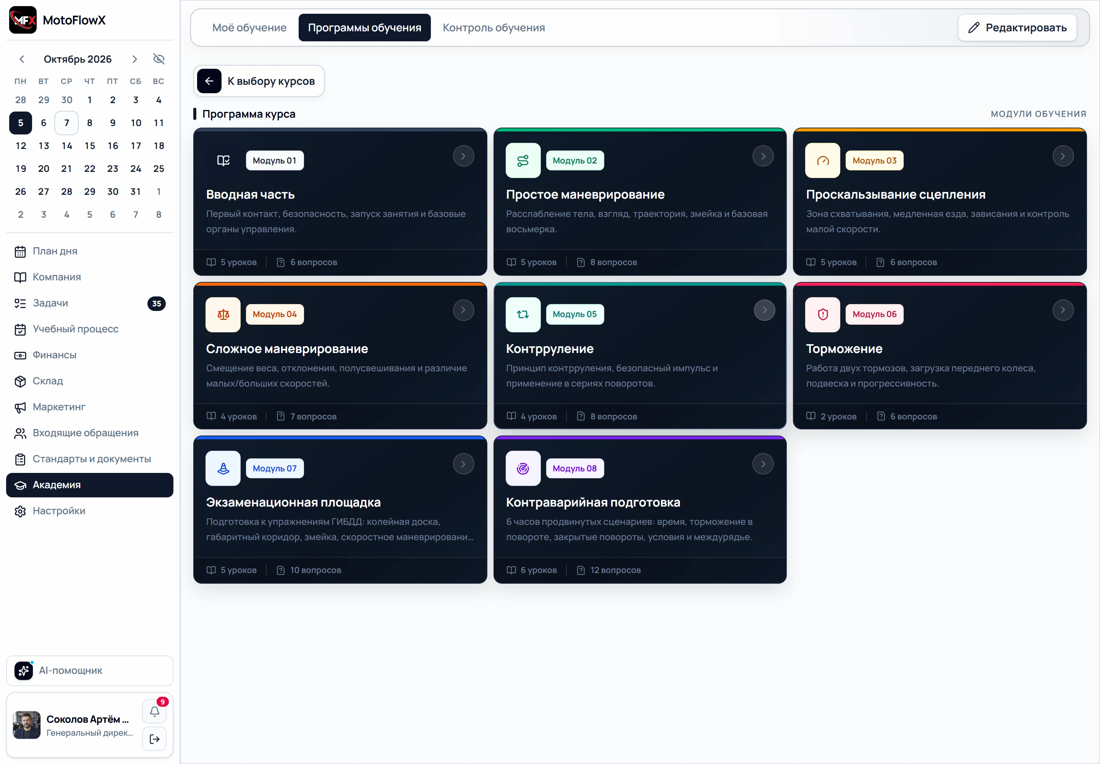The width and height of the screenshot is (1100, 764).
Task: Click the MotoFlowX logo icon
Action: (x=23, y=19)
